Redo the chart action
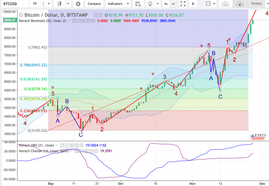 (x=173, y=4)
